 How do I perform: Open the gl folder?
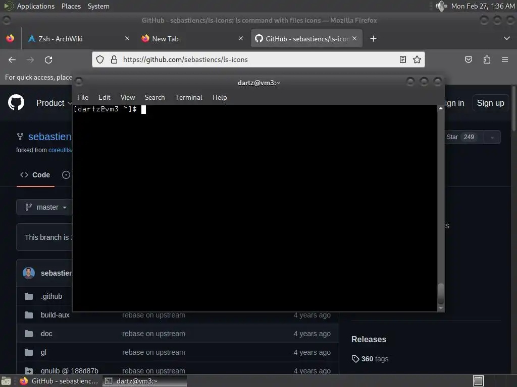43,352
